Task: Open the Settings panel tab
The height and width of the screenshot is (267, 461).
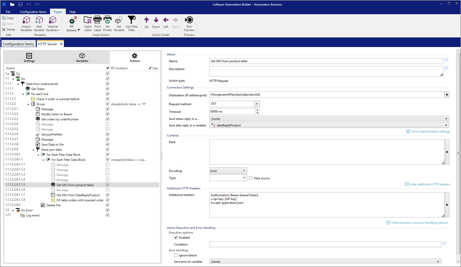Action: [x=29, y=58]
